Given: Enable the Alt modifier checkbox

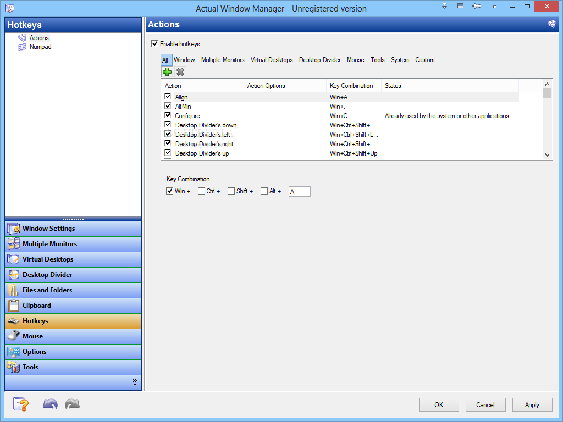Looking at the screenshot, I should coord(264,191).
